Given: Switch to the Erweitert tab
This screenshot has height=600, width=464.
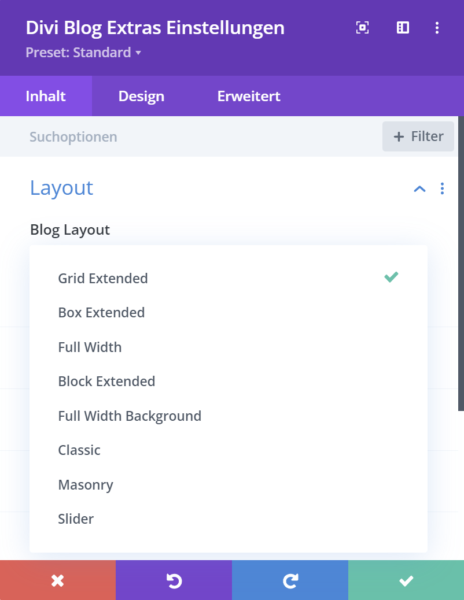Looking at the screenshot, I should 249,96.
